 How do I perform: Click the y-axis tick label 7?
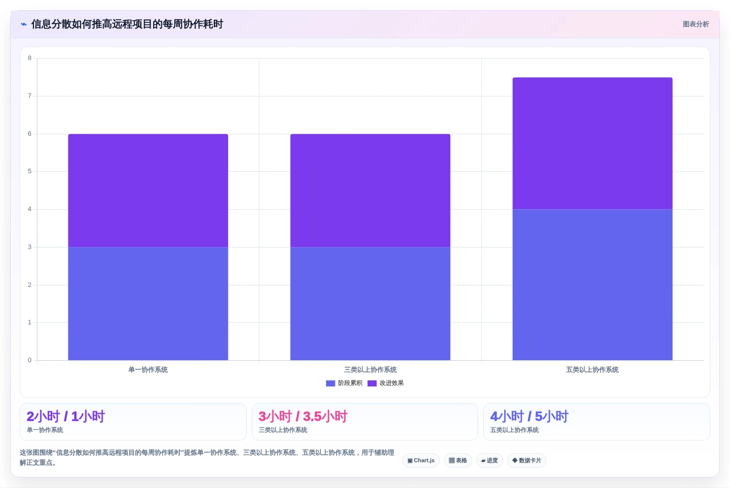coord(29,96)
